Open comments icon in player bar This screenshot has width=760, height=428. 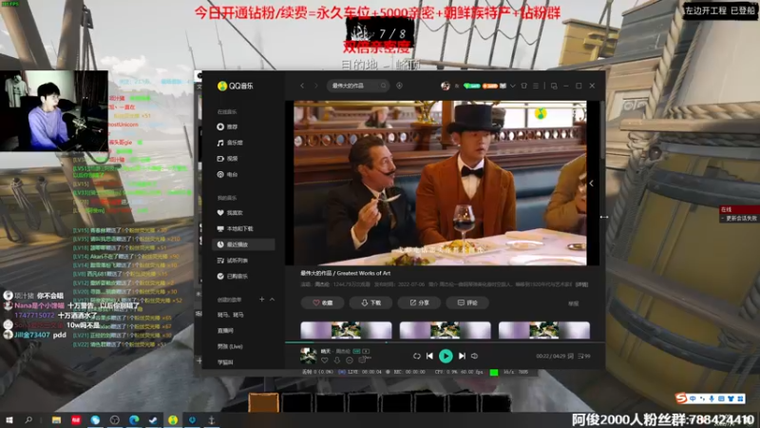364,360
